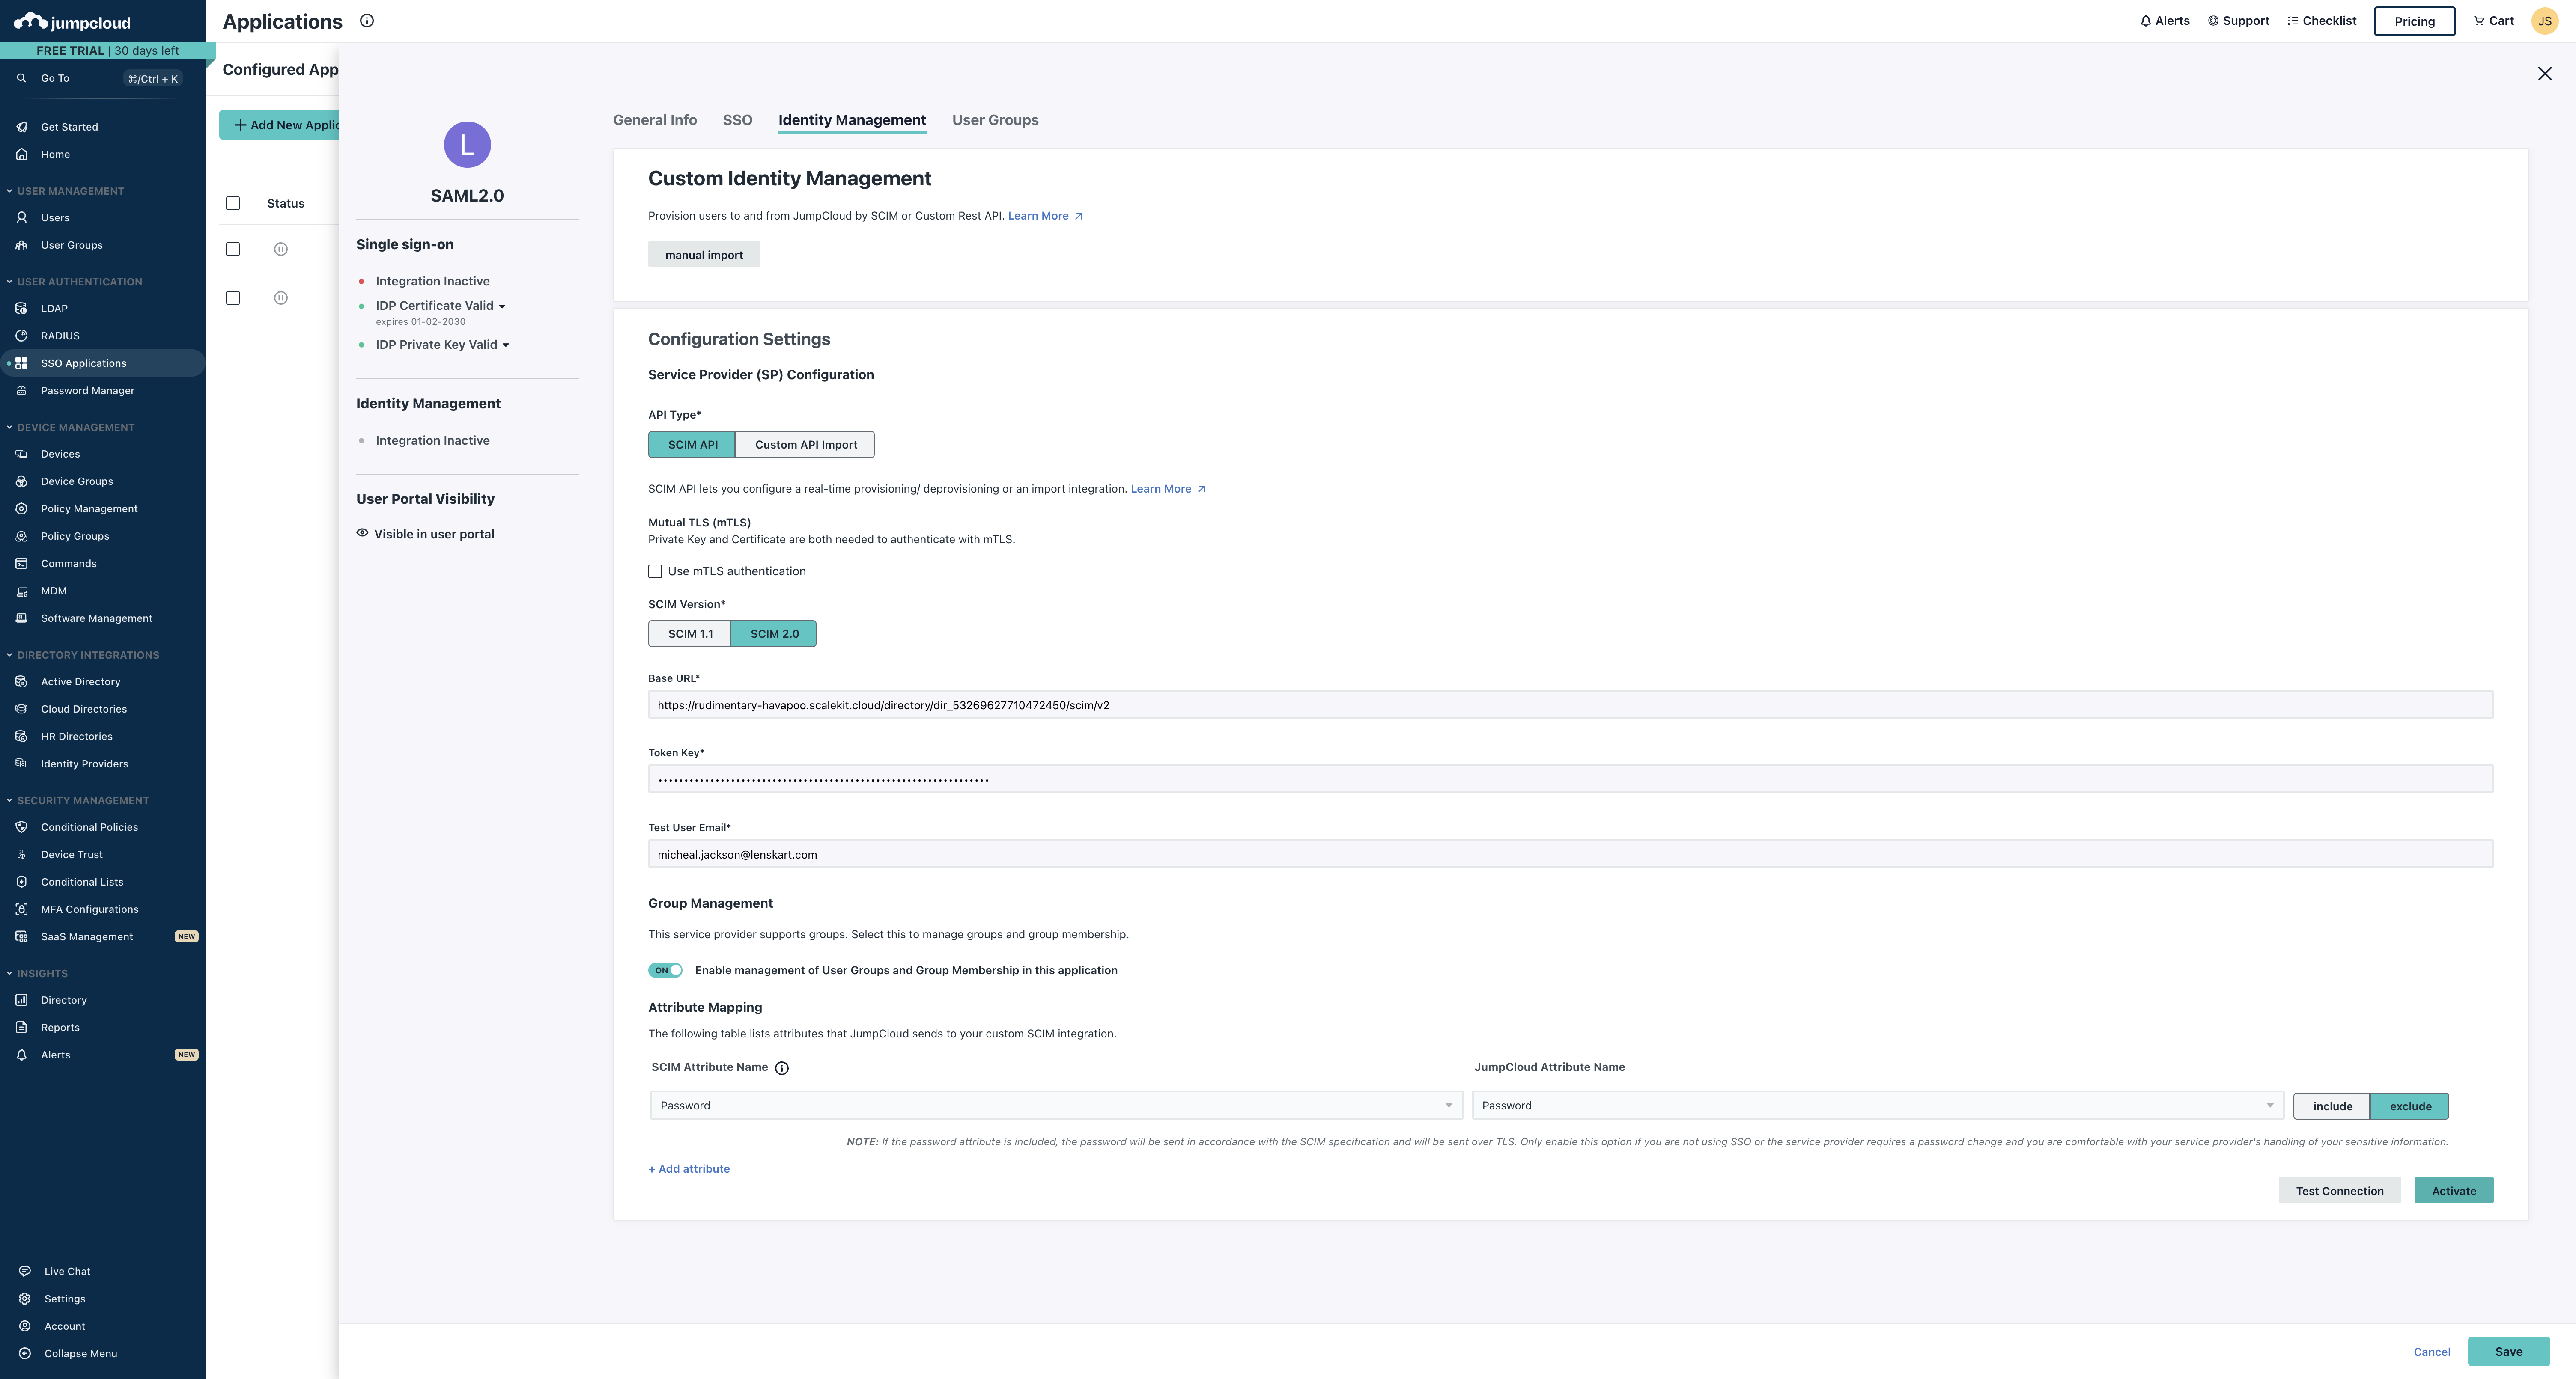Click the Pricing button in top bar
This screenshot has width=2576, height=1379.
[x=2414, y=21]
